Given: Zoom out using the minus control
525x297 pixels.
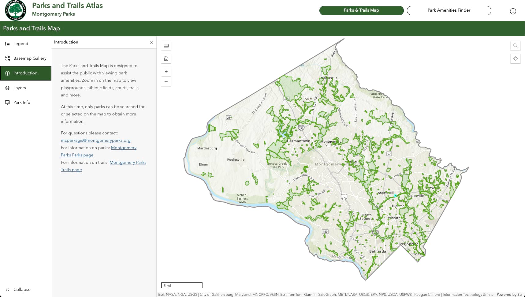Looking at the screenshot, I should pos(166,81).
